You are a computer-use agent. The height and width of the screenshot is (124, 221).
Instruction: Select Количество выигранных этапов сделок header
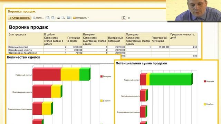click(95, 41)
